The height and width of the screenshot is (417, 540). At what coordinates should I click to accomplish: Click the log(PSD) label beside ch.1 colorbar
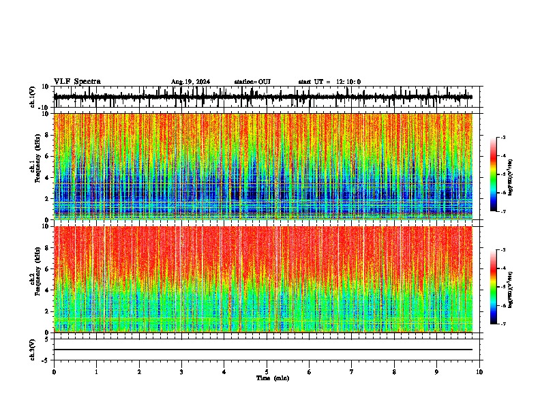tap(510, 177)
